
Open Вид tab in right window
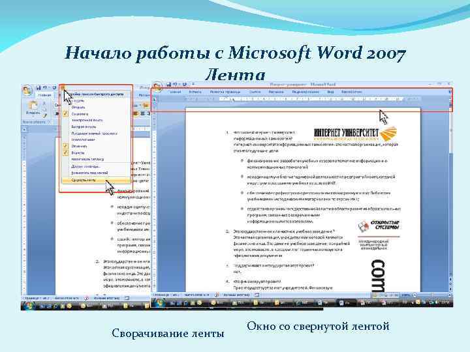pos(330,92)
